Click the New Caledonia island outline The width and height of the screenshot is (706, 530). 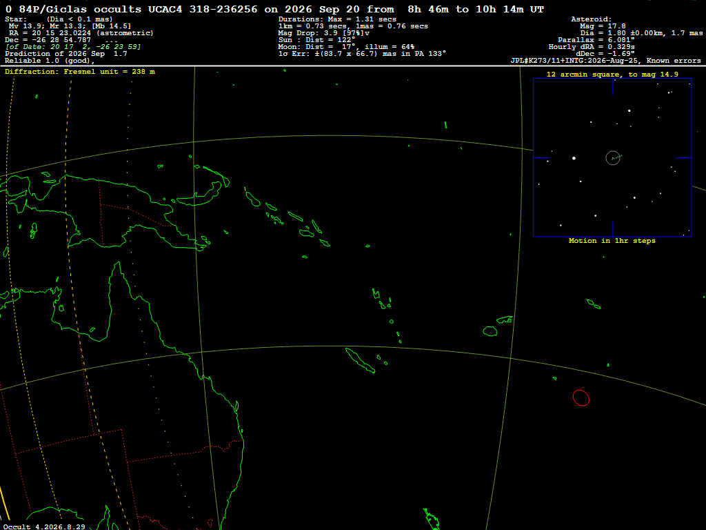point(360,360)
